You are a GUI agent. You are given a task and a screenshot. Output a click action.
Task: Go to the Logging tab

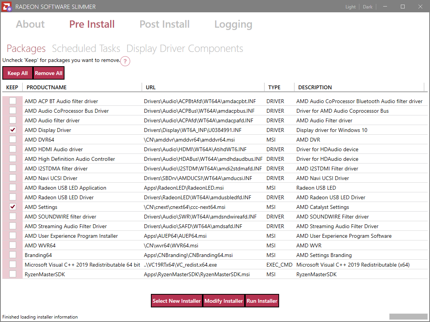233,24
